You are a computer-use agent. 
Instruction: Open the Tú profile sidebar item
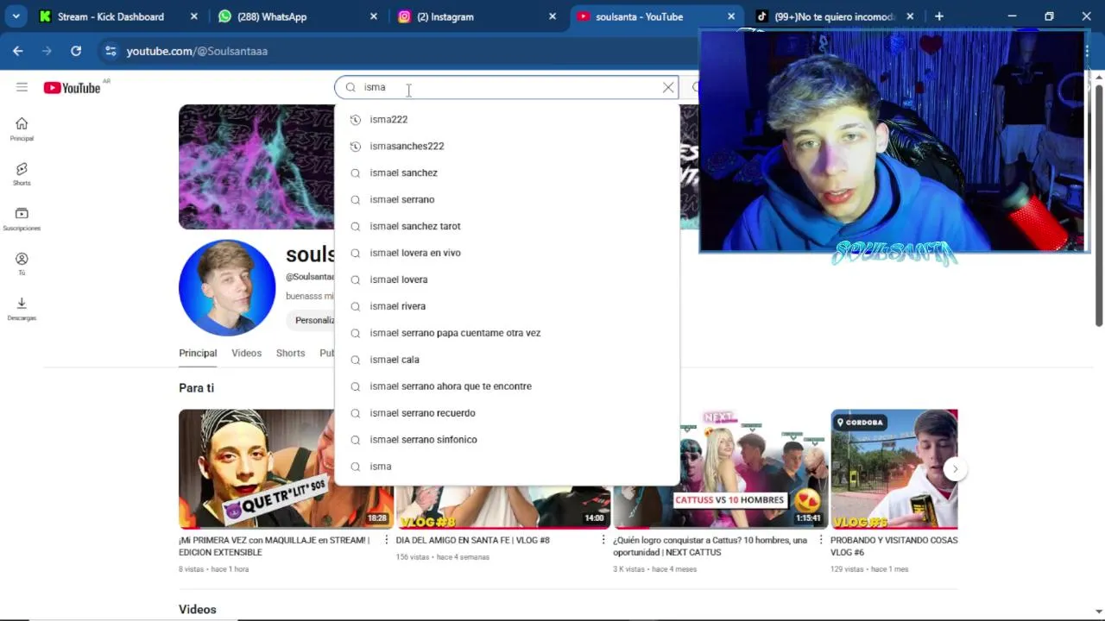tap(22, 264)
